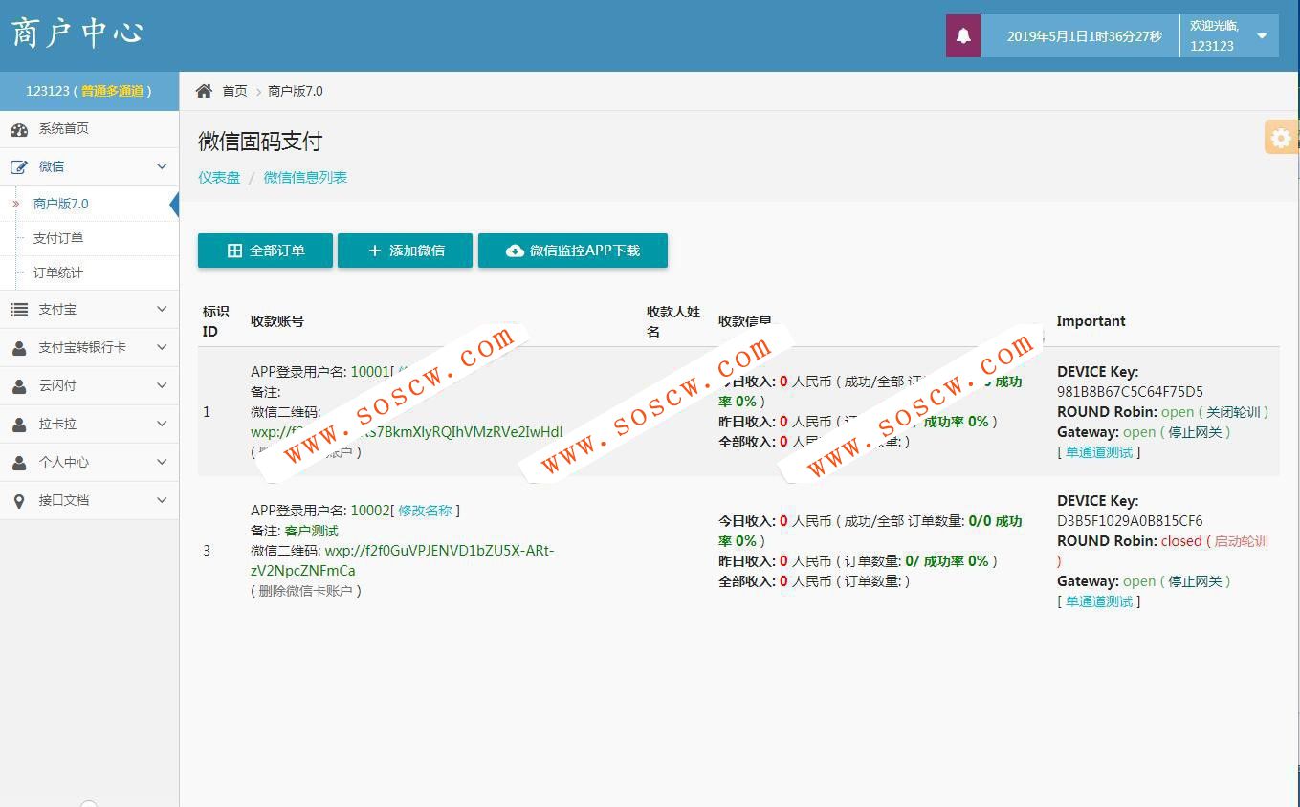Click grid icon on 全部订单 button
Viewport: 1300px width, 807px height.
point(234,251)
